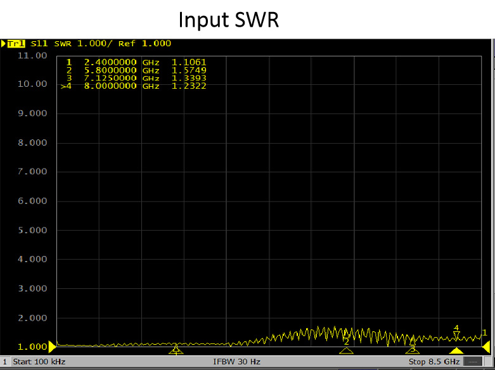
Task: Click right reference level arrow at 1.000
Action: 486,347
